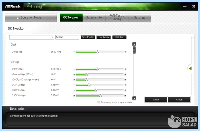Screen dimensions: 200x131
Task: Open the profile selection dropdown
Action: [x=32, y=37]
